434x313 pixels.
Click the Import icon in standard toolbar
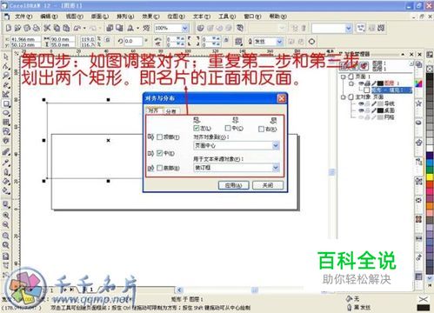tap(110, 28)
